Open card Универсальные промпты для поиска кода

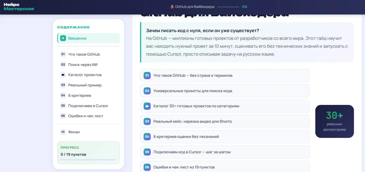[225, 91]
